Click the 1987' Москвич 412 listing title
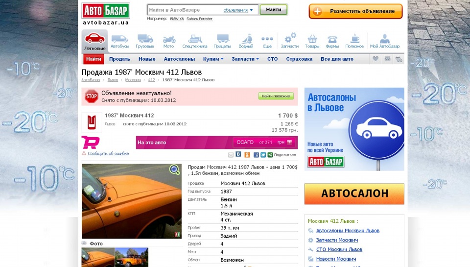The height and width of the screenshot is (267, 470). coord(129,116)
